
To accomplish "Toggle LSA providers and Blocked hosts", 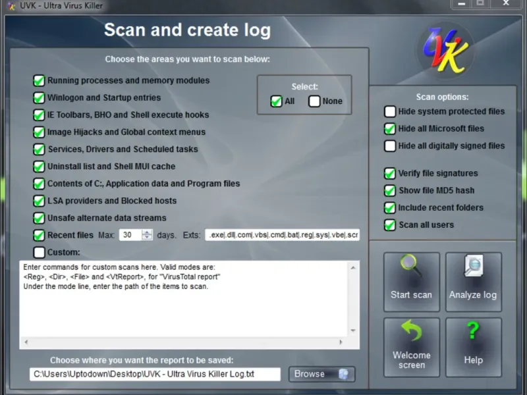I will point(39,201).
